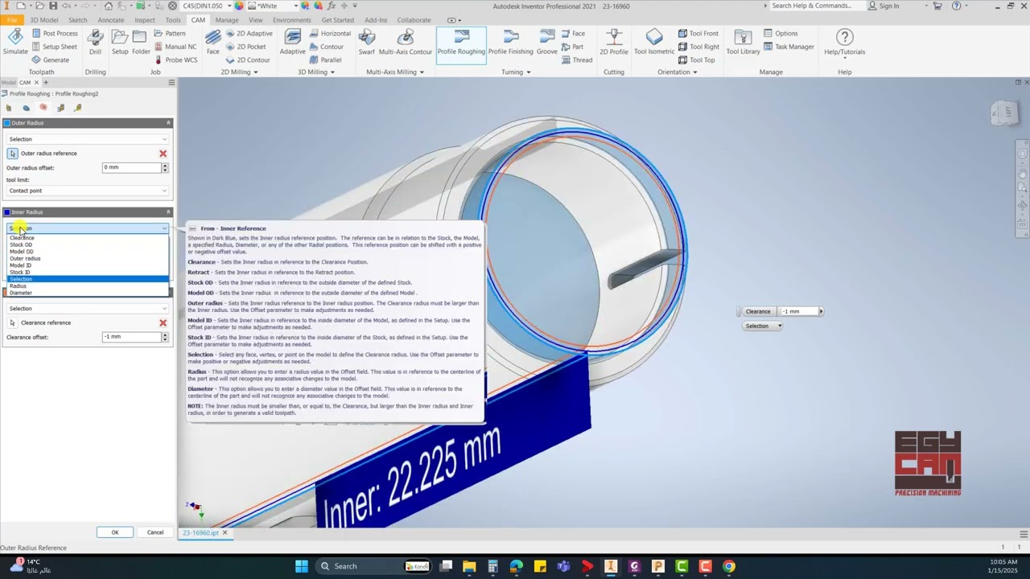
Task: Switch to Tool Isometric orientation
Action: (x=654, y=42)
